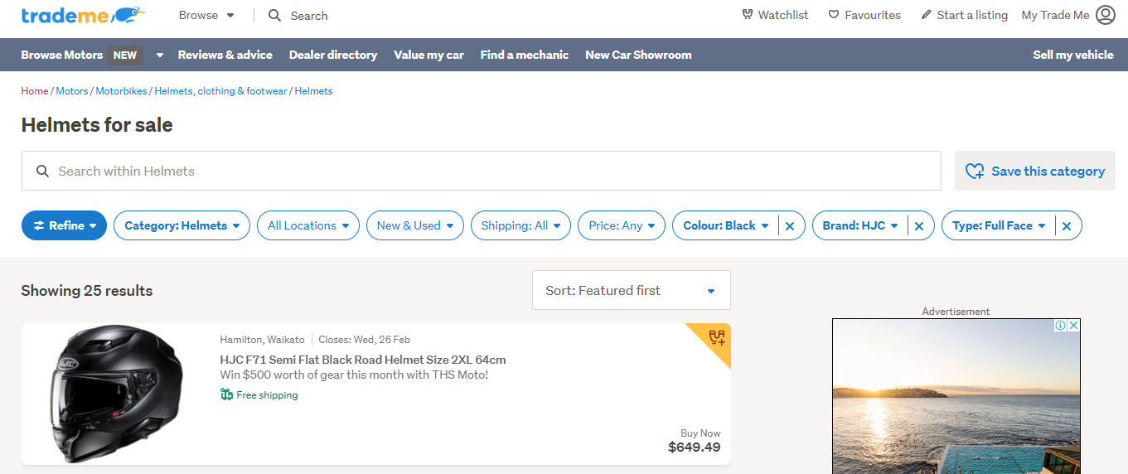The width and height of the screenshot is (1128, 474).
Task: Open Type: Full Face filter dropdown
Action: click(x=999, y=225)
